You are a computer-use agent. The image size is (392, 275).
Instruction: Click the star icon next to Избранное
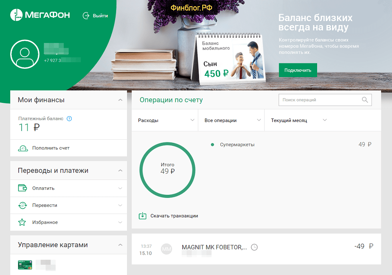point(22,222)
